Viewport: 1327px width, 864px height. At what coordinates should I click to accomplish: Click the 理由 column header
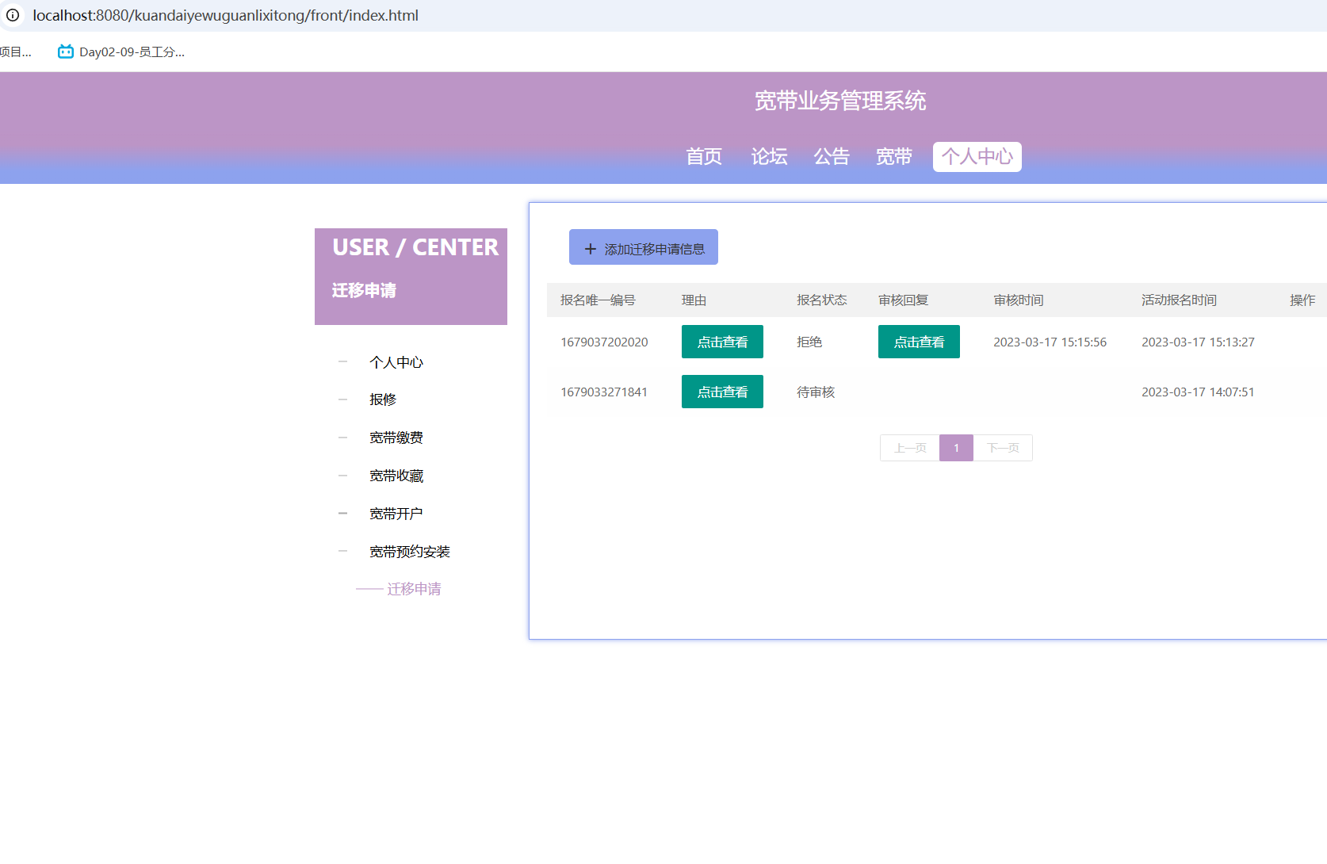point(694,300)
